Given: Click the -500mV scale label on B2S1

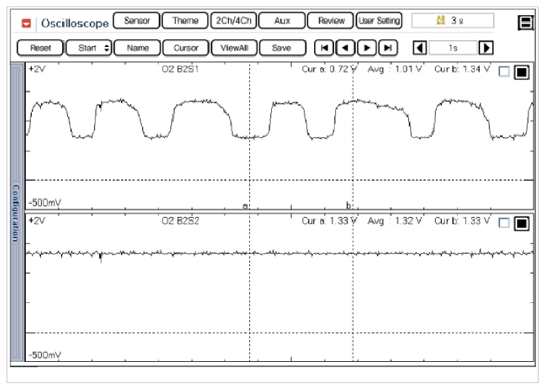Looking at the screenshot, I should 45,202.
